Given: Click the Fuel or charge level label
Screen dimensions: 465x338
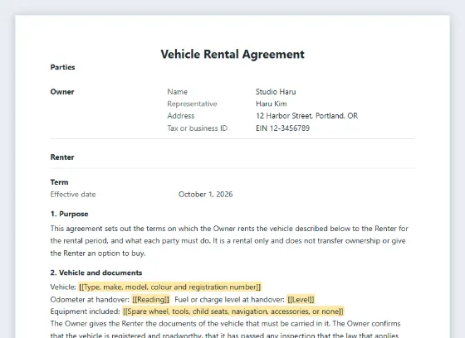Looking at the screenshot, I should (x=229, y=300).
